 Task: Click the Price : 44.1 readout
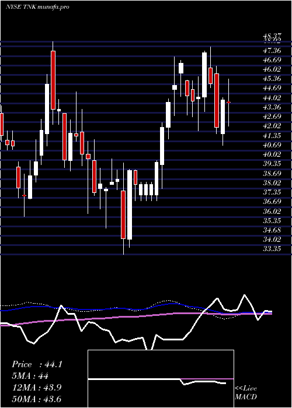[37, 364]
